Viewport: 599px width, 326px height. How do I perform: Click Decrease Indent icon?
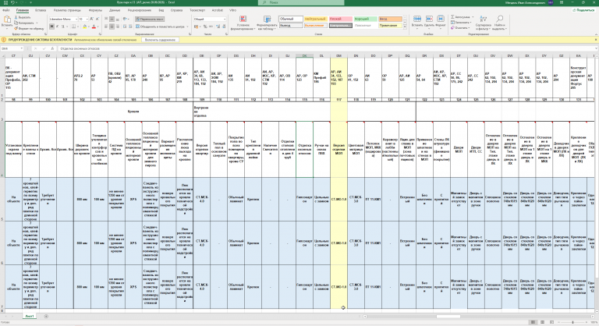pyautogui.click(x=125, y=27)
